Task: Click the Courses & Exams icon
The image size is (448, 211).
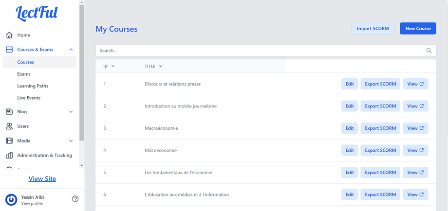Action: click(x=9, y=50)
